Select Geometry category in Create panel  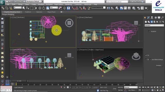[x=146, y=22]
